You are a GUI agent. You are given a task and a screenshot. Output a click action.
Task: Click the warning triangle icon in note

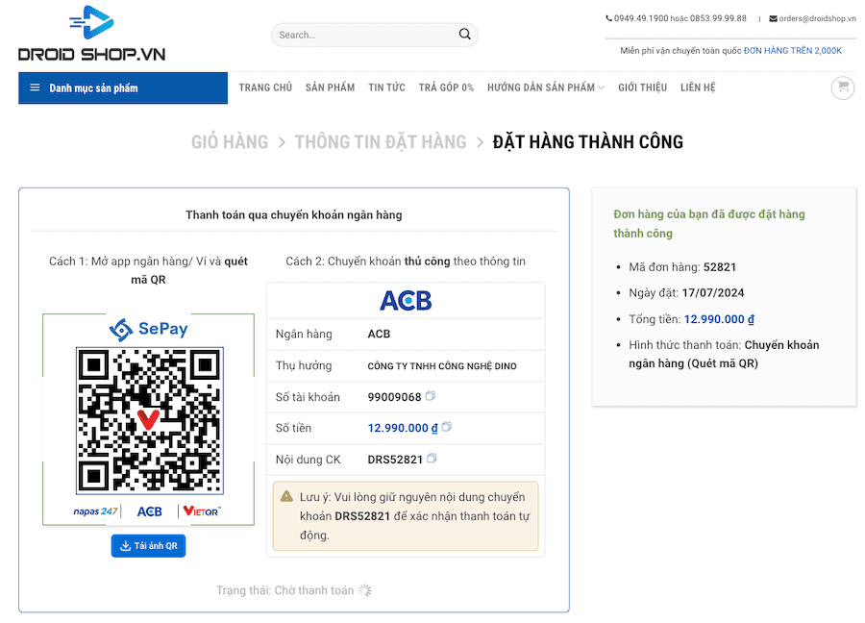click(286, 497)
